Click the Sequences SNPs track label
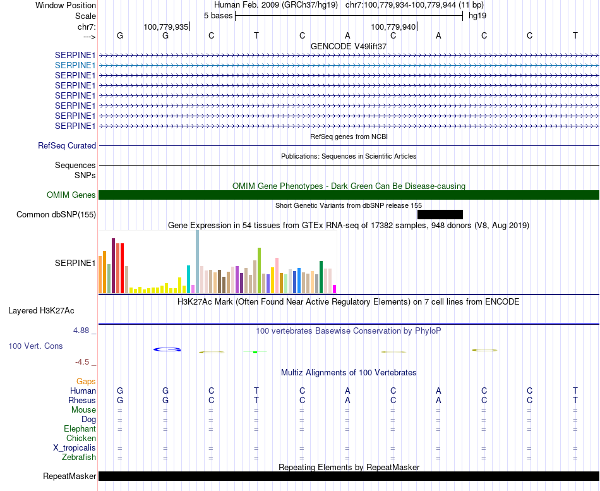Viewport: 600px width, 491px height. click(75, 171)
